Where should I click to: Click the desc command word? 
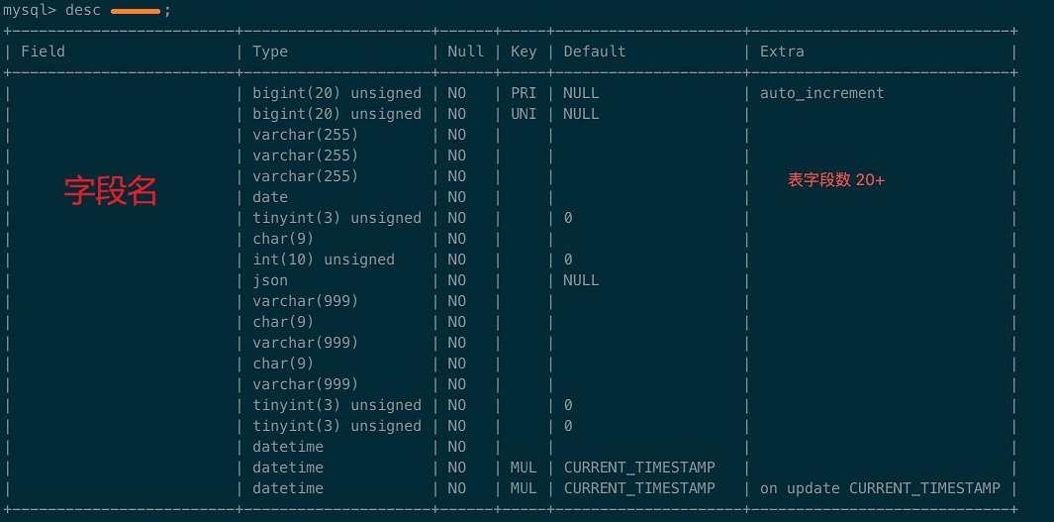click(82, 11)
